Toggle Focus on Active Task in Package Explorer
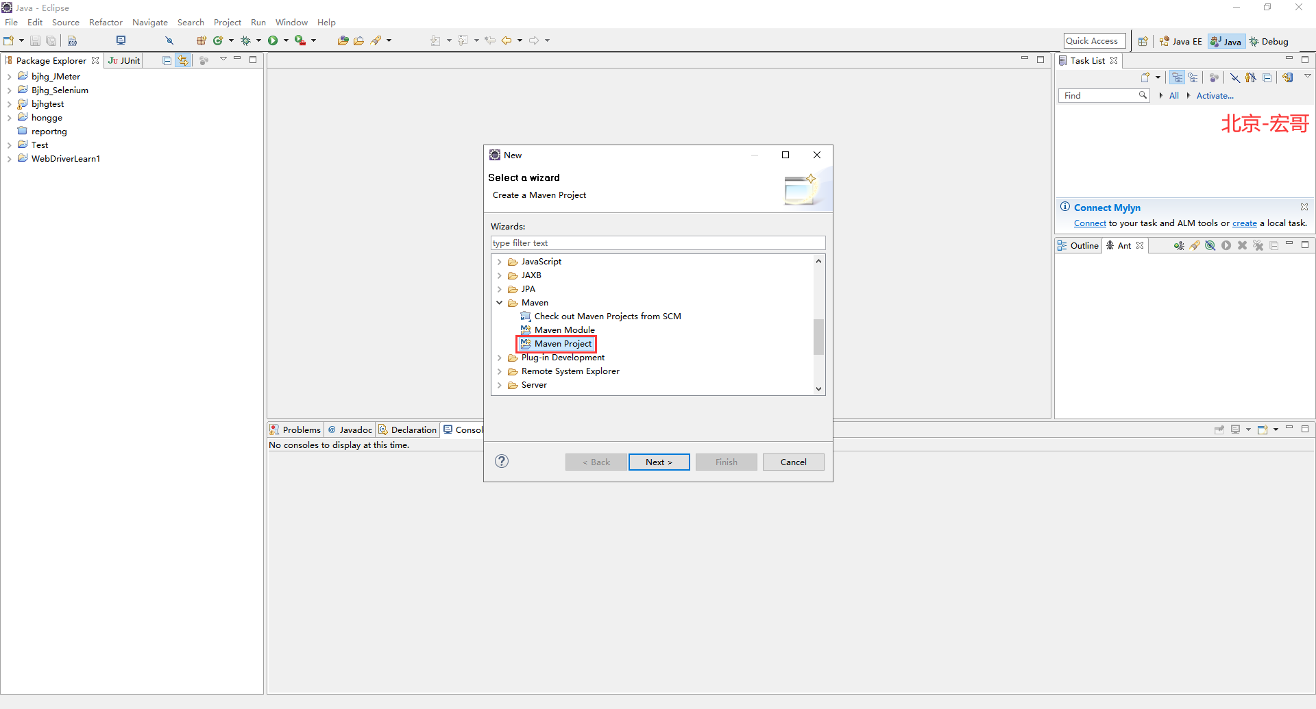The width and height of the screenshot is (1316, 709). [x=204, y=60]
